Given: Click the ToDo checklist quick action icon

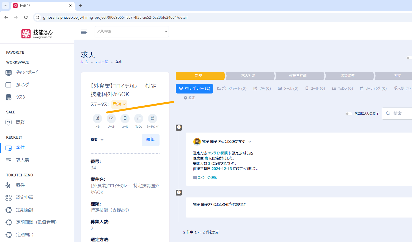Looking at the screenshot, I should [139, 118].
